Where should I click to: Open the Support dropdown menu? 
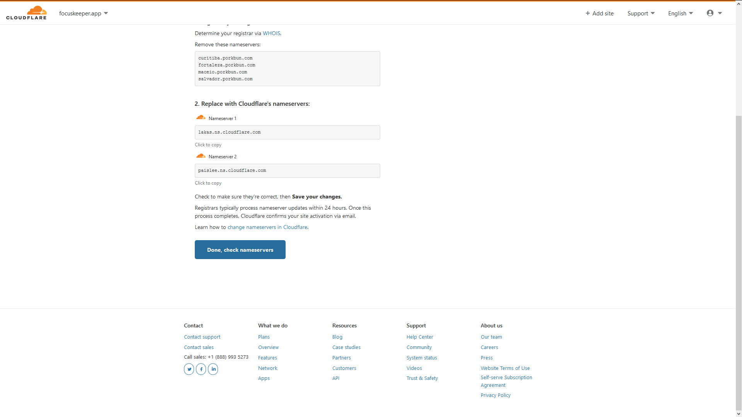pyautogui.click(x=641, y=13)
